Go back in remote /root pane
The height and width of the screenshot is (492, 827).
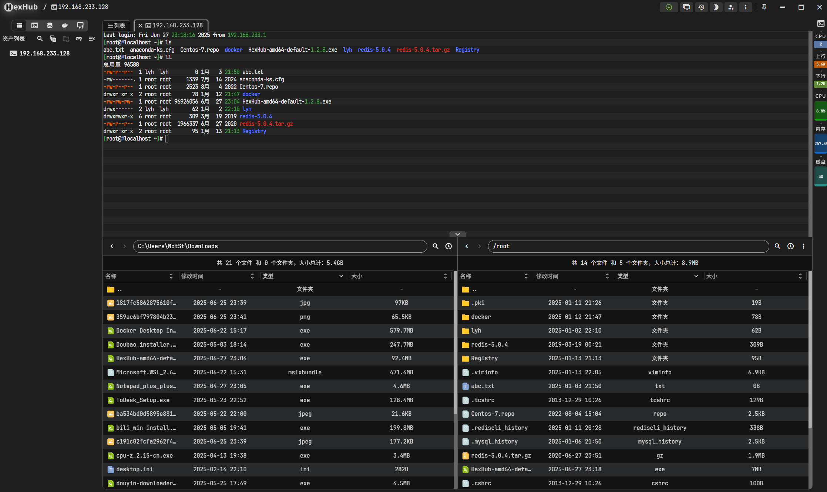click(x=467, y=246)
